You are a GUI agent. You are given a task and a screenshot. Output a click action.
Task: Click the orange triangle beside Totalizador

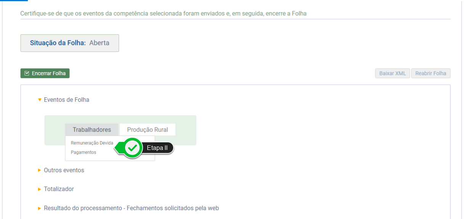(40, 189)
